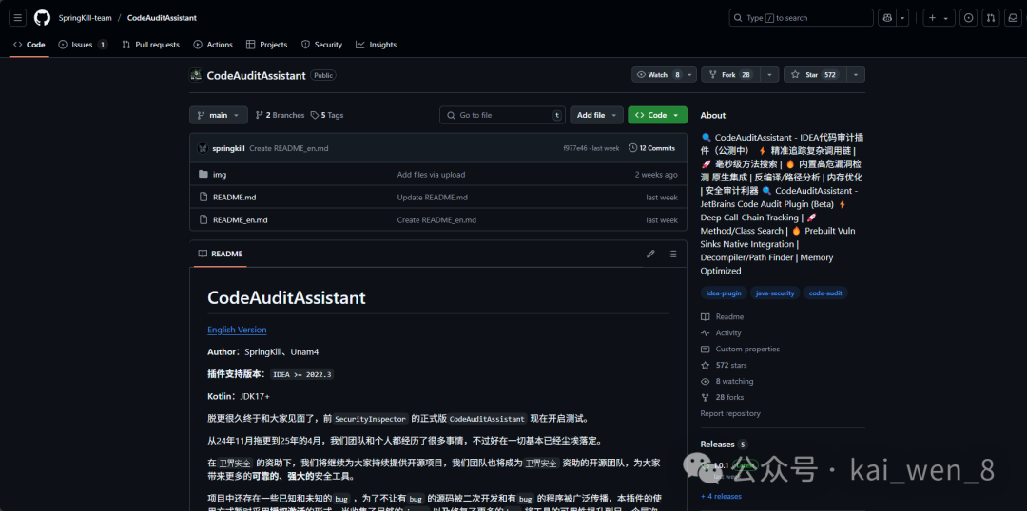Open the Create README_en.md commit message
The height and width of the screenshot is (511, 1027).
[x=289, y=148]
